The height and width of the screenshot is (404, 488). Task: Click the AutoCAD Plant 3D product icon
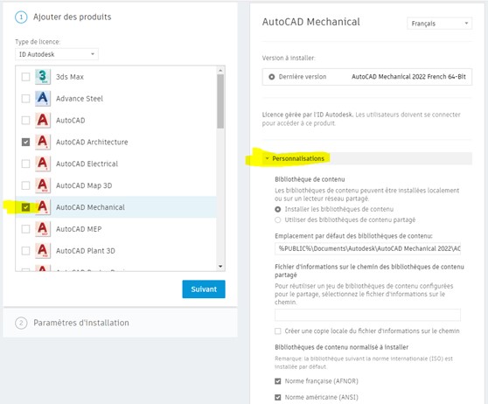pos(43,251)
